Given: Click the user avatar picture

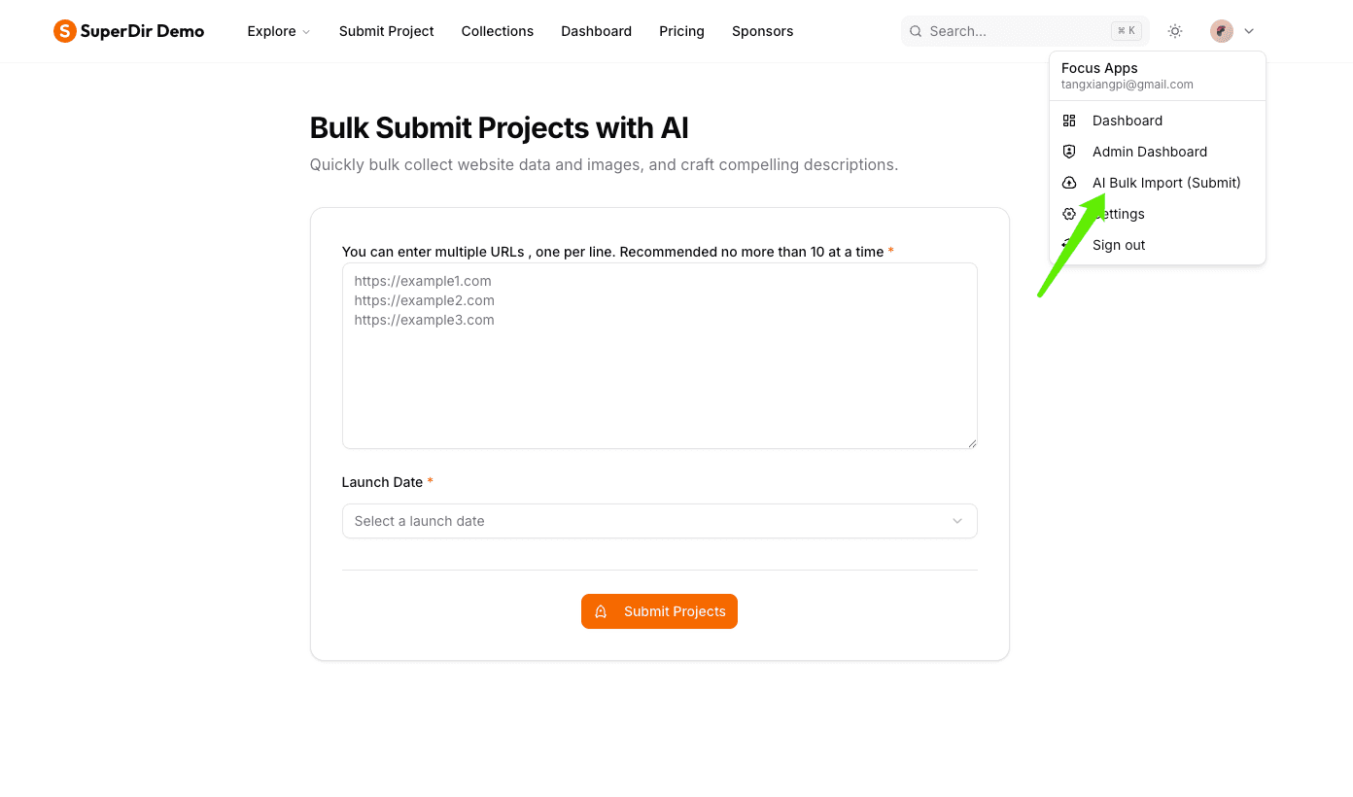Looking at the screenshot, I should point(1222,31).
